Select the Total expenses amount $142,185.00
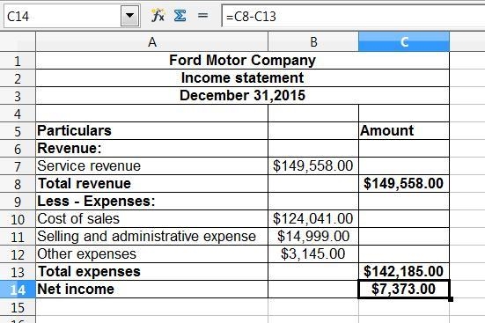 click(x=404, y=272)
